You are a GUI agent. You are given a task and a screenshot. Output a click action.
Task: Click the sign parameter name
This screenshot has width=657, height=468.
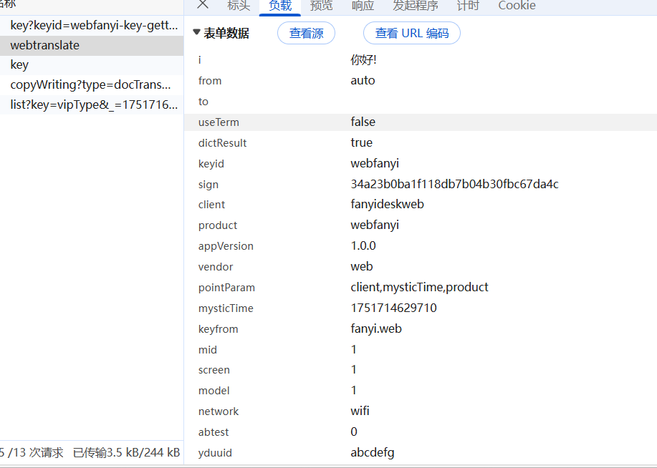(208, 185)
